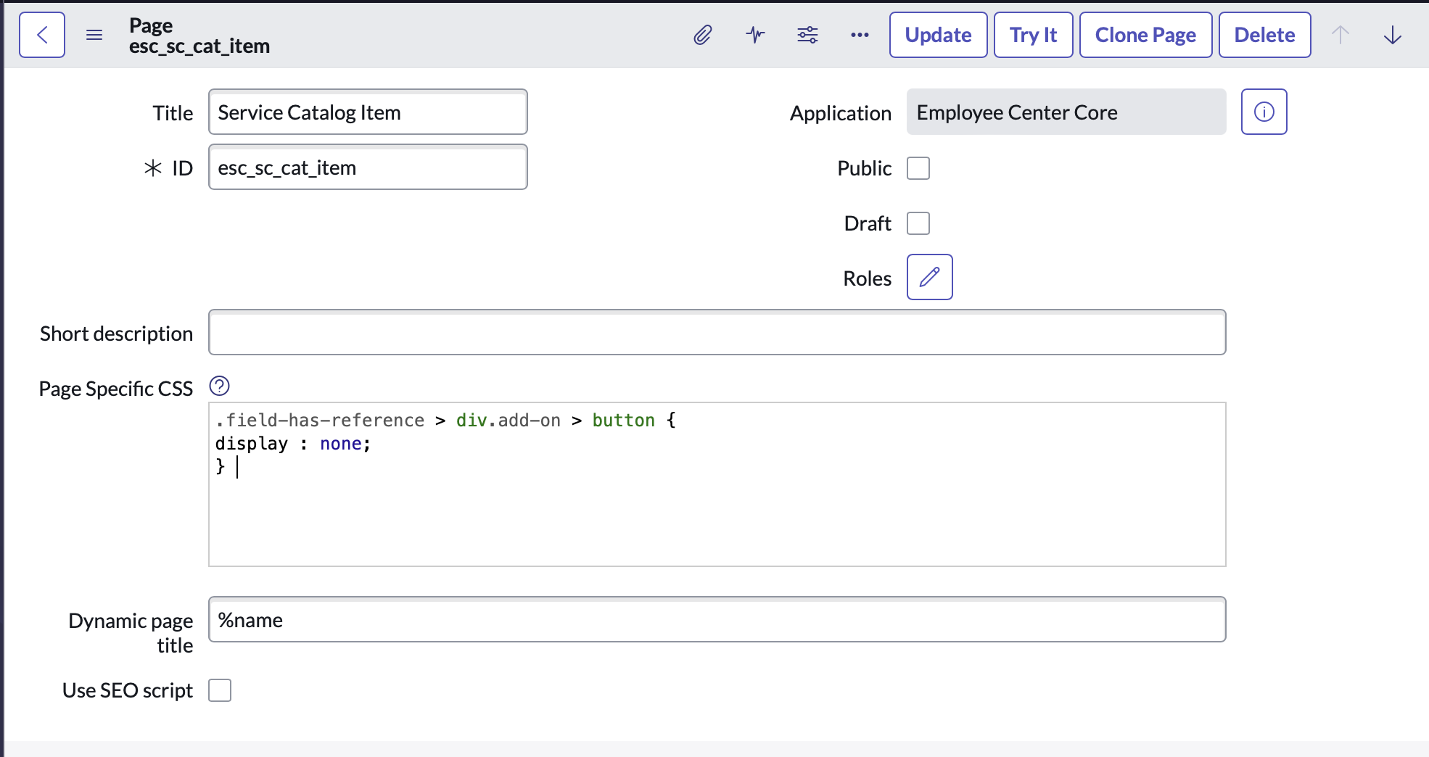Delete the current page record
This screenshot has width=1429, height=757.
[1264, 34]
